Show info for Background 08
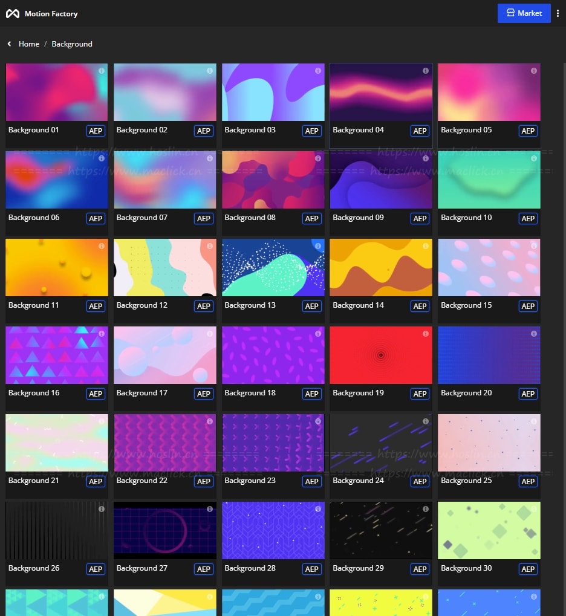 (x=317, y=158)
